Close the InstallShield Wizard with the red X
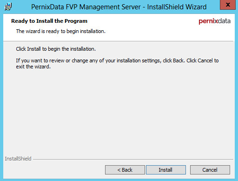 click(228, 5)
